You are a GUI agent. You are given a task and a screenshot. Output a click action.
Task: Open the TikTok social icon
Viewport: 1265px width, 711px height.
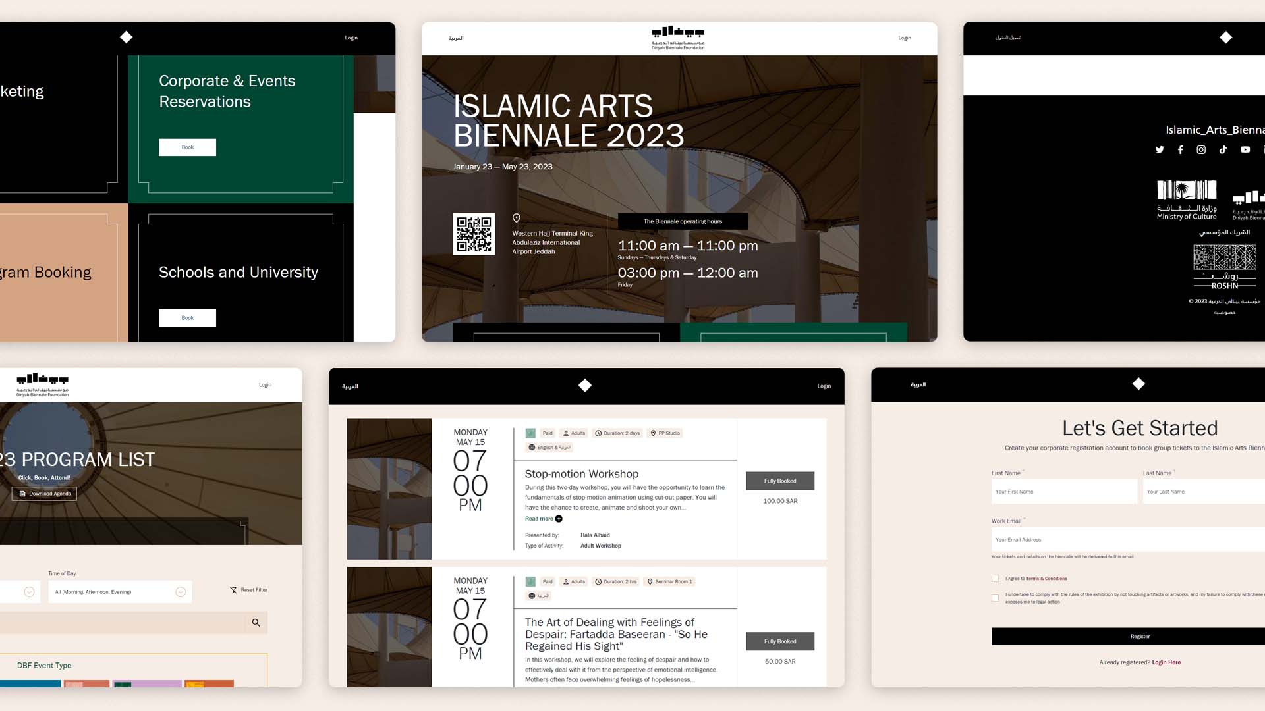click(x=1223, y=149)
